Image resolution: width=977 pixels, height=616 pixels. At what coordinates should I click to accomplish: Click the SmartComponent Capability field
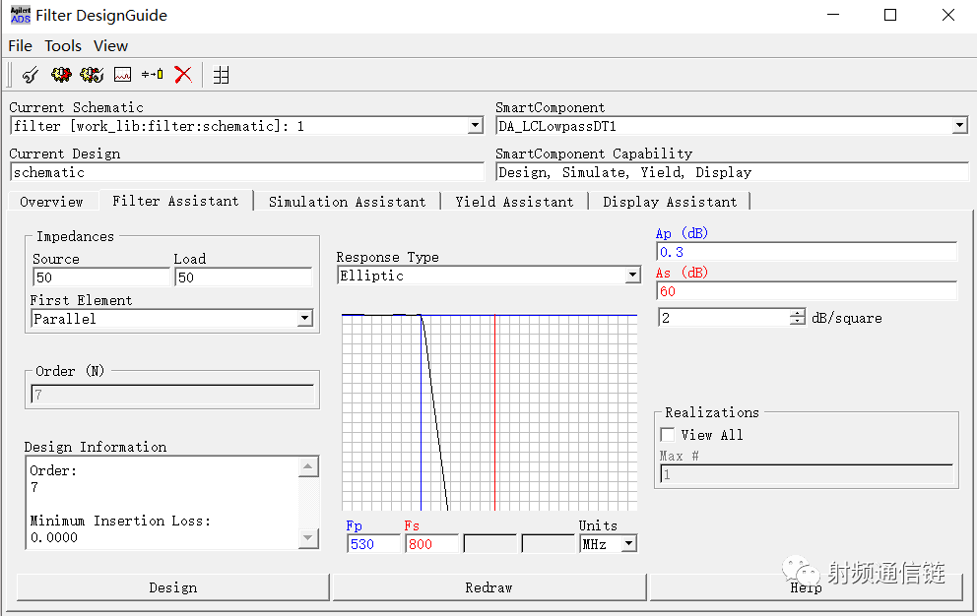pyautogui.click(x=732, y=172)
